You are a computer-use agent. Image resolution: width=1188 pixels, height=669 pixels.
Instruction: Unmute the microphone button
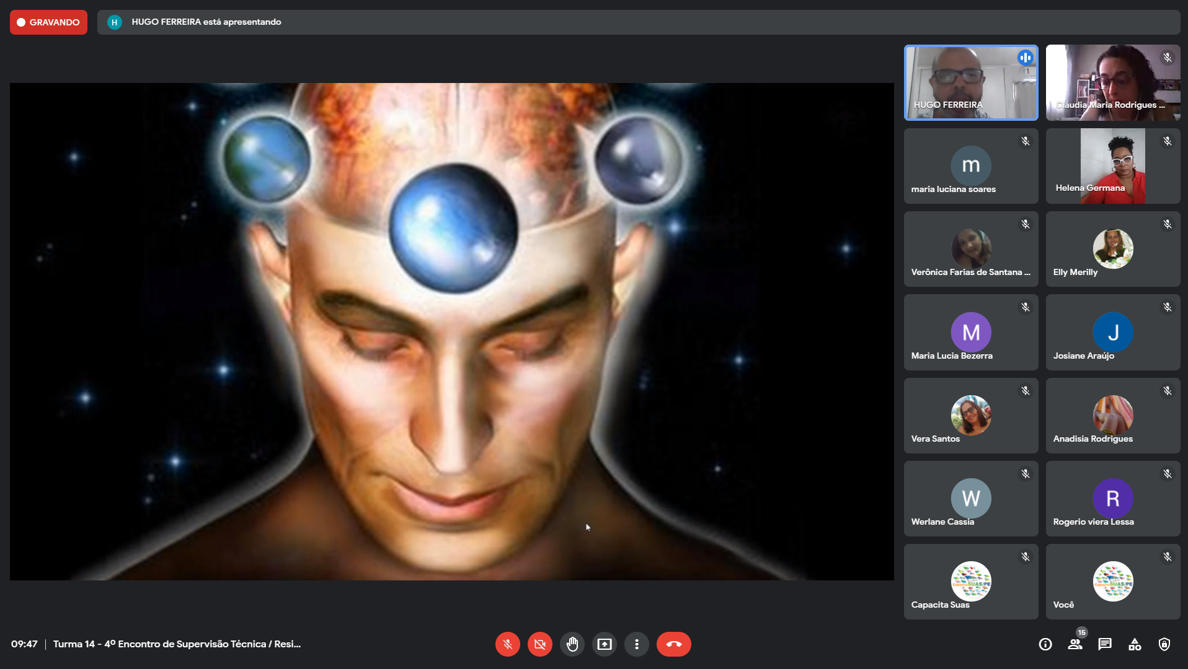click(507, 644)
